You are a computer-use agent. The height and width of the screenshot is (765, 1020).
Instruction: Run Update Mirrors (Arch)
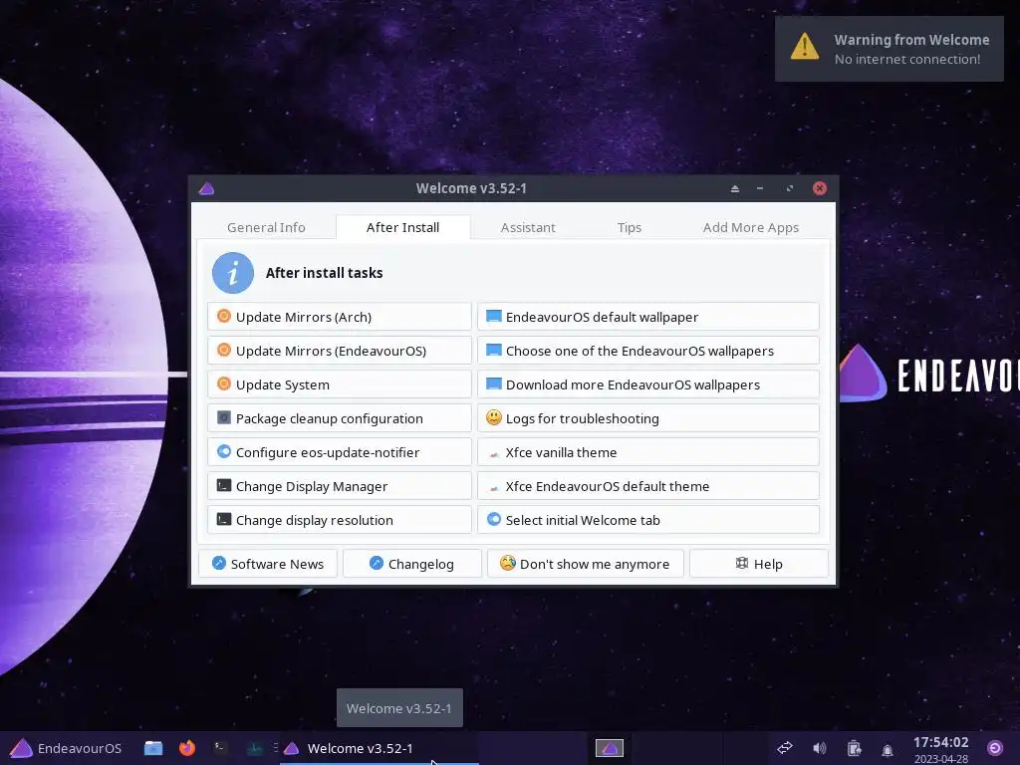click(340, 316)
